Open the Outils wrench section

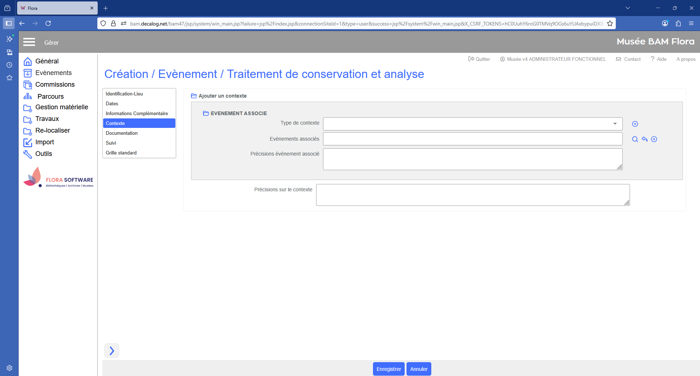(x=43, y=154)
